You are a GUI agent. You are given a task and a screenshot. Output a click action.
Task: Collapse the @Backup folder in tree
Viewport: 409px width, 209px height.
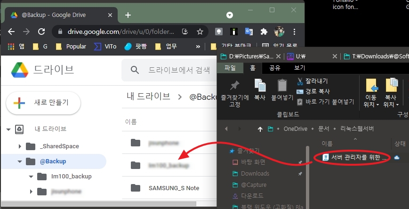(x=20, y=161)
